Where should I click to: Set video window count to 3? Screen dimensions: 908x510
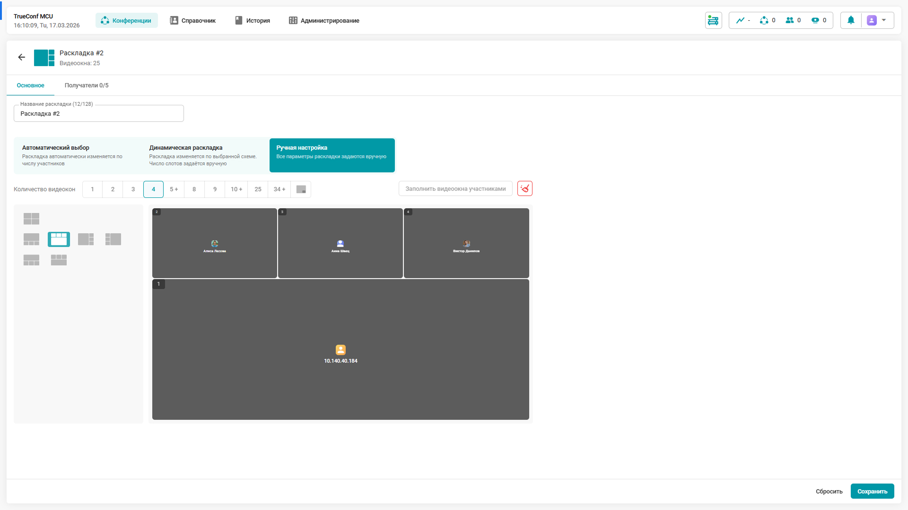point(133,189)
